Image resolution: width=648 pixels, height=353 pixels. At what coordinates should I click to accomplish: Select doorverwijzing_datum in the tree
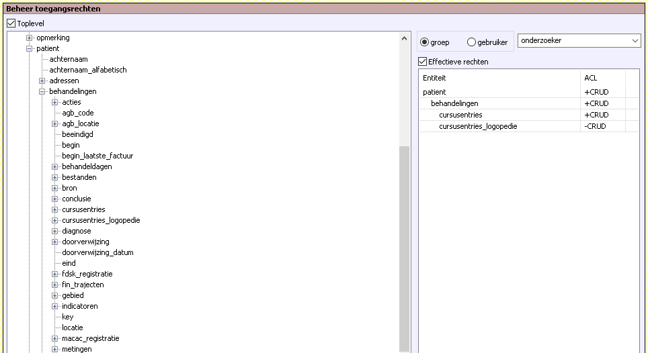tap(97, 252)
